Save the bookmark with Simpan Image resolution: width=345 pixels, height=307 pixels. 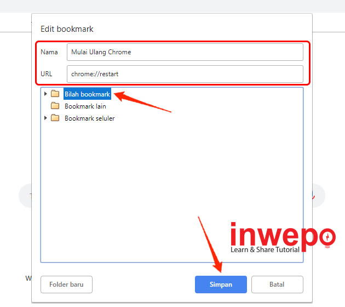[x=221, y=285]
